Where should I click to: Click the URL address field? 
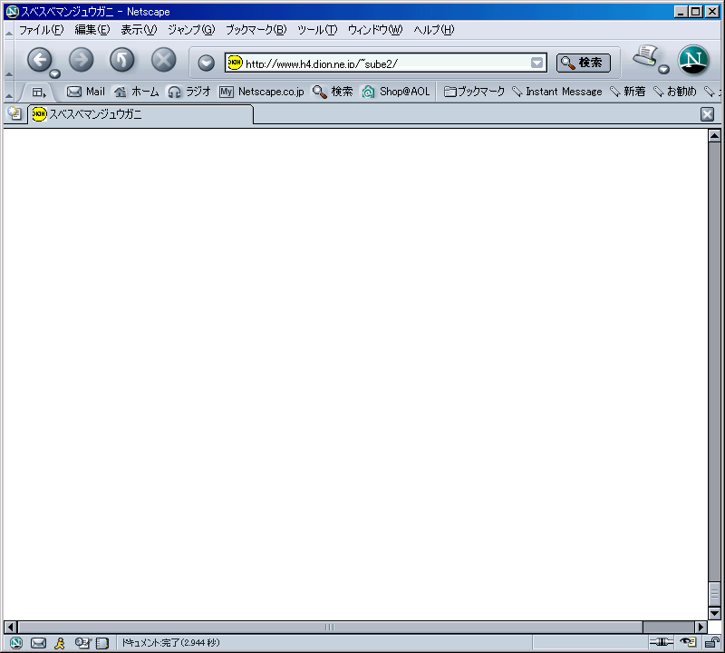coord(386,63)
